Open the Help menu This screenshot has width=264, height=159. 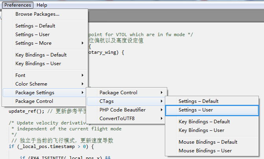[x=42, y=5]
